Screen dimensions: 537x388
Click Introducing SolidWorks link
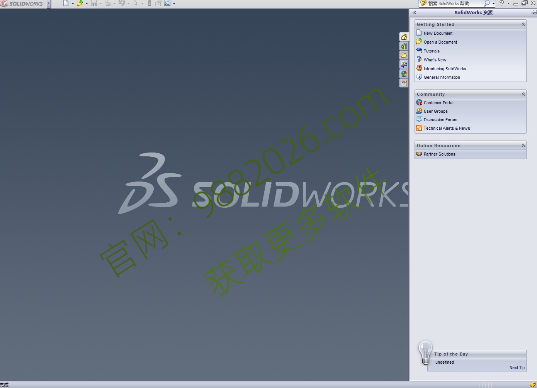(x=445, y=69)
